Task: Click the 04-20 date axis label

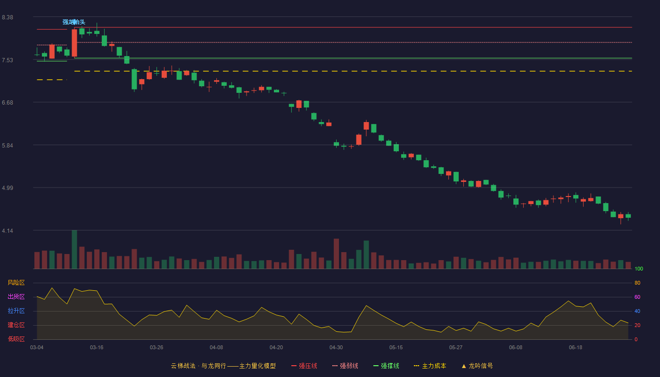Action: (276, 347)
